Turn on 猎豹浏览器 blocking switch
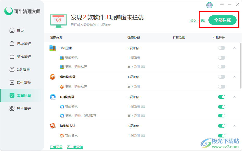 (x=221, y=77)
